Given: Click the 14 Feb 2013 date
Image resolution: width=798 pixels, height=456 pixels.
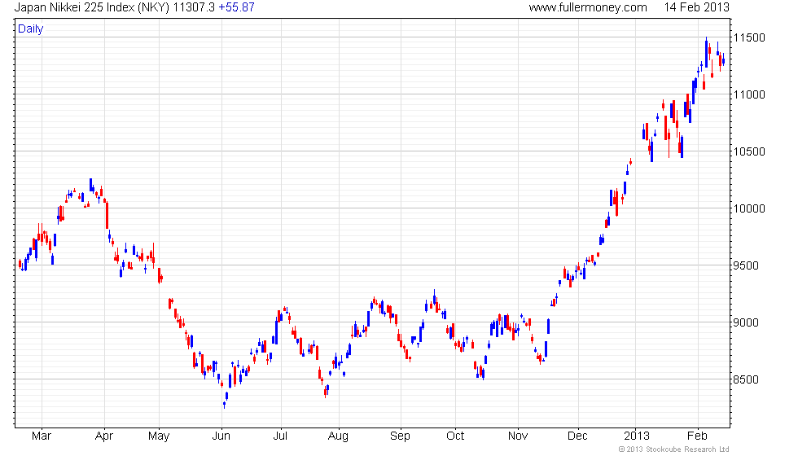Looking at the screenshot, I should point(696,7).
